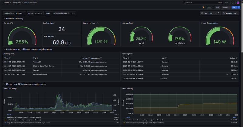Collapse the Proxmox Summary row
Viewport: 243px width, 127px height.
(x=4, y=19)
